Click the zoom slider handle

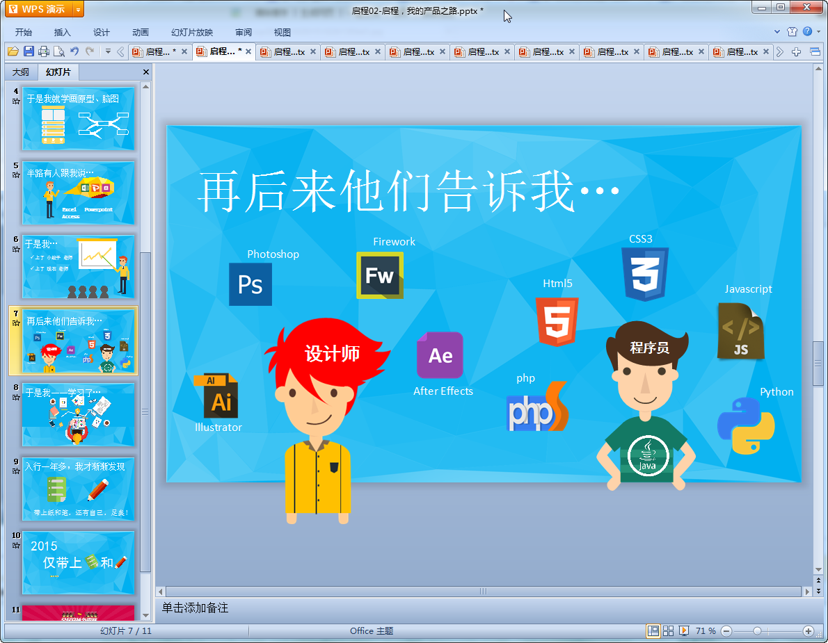tap(757, 630)
